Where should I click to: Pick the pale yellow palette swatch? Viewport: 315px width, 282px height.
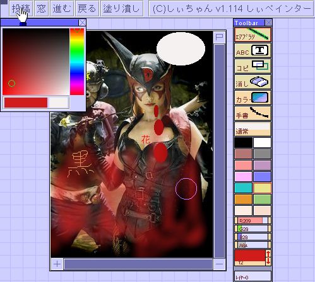262,188
